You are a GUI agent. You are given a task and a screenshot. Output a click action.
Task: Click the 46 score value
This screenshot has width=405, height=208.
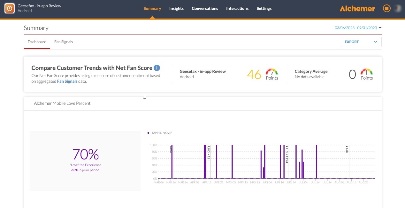pyautogui.click(x=254, y=74)
